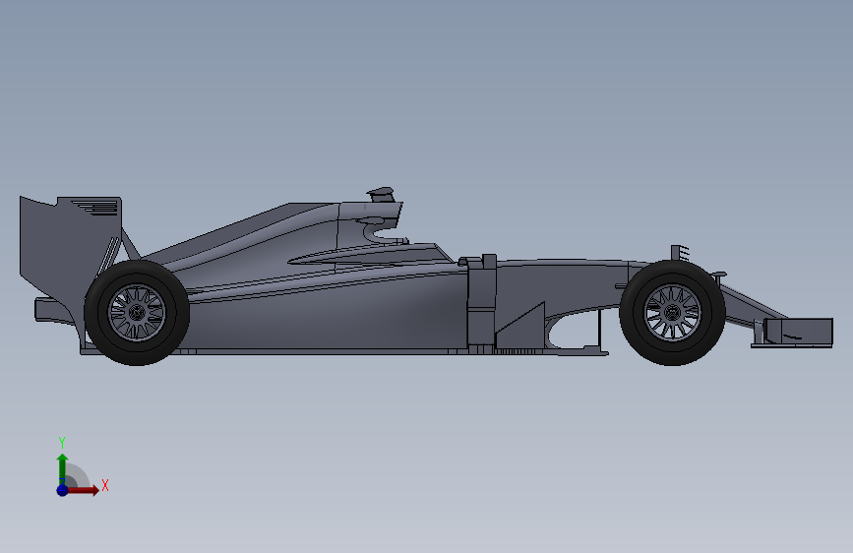Select the rear wheel of the car model
The height and width of the screenshot is (553, 853).
point(137,313)
